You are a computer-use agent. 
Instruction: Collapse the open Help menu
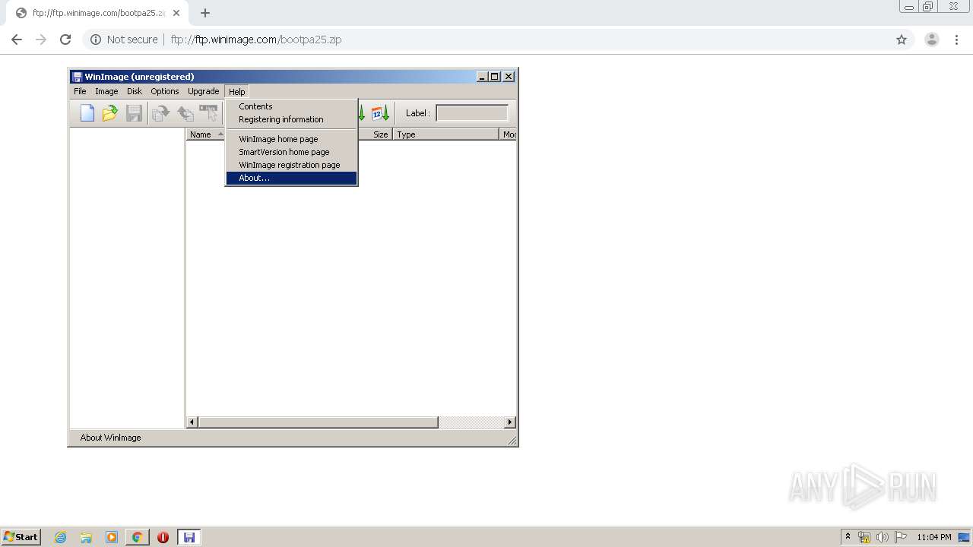pyautogui.click(x=237, y=91)
